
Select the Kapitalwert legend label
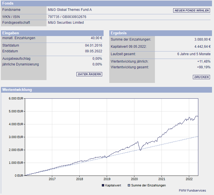[x=113, y=185]
